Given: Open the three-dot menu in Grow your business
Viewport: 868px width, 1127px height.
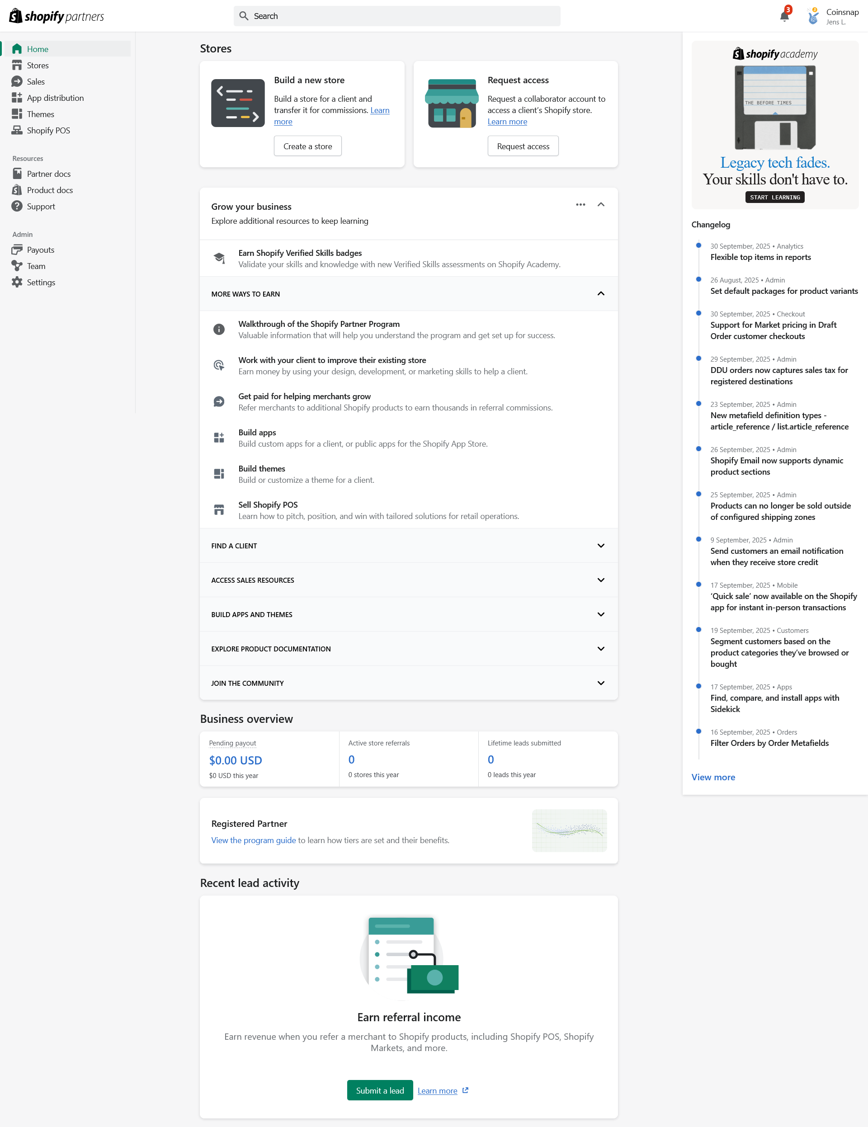Looking at the screenshot, I should (580, 205).
